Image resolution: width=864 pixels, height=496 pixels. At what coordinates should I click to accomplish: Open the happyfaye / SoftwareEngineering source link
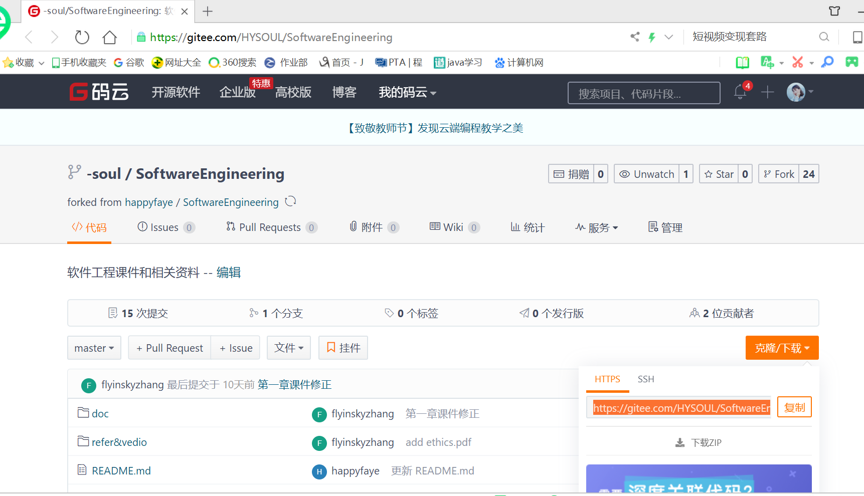pyautogui.click(x=202, y=202)
